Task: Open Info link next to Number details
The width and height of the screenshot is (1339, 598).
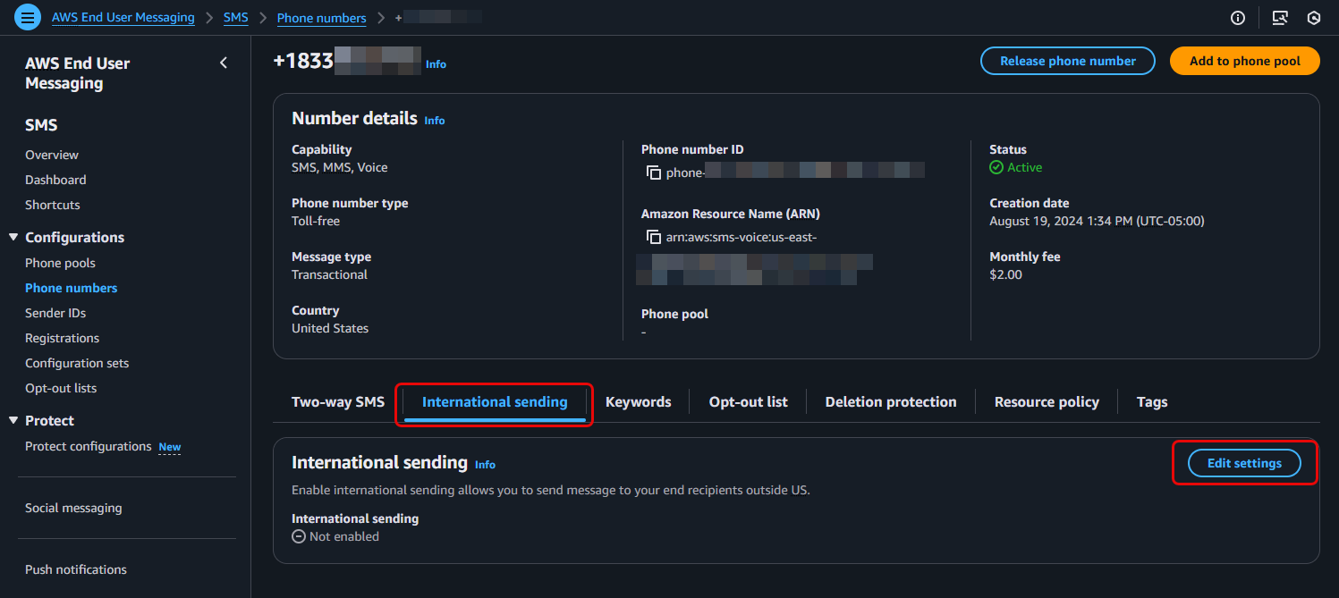Action: [x=435, y=121]
